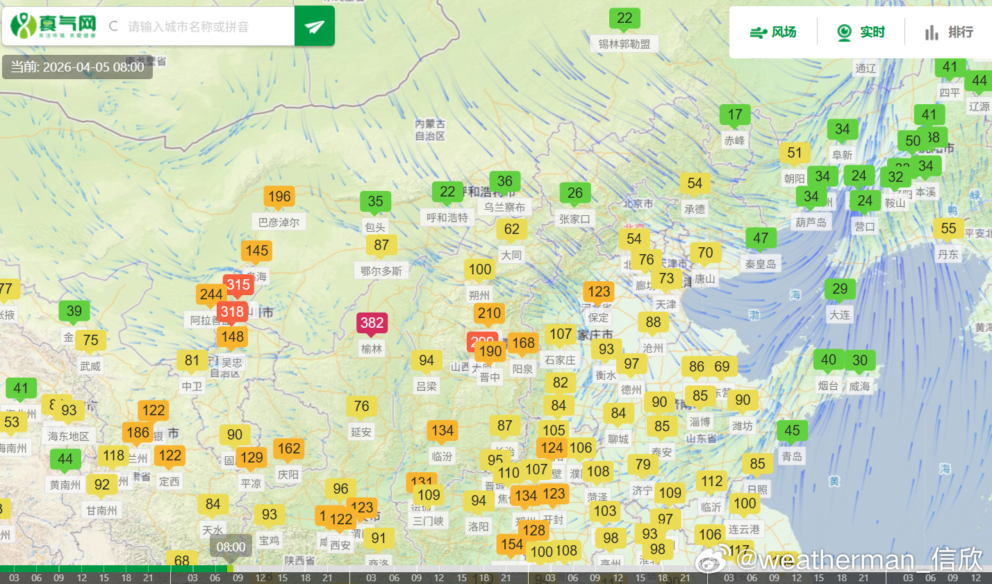Screen dimensions: 992x584
Task: Select the 210 orange AQI marker
Action: click(x=489, y=314)
